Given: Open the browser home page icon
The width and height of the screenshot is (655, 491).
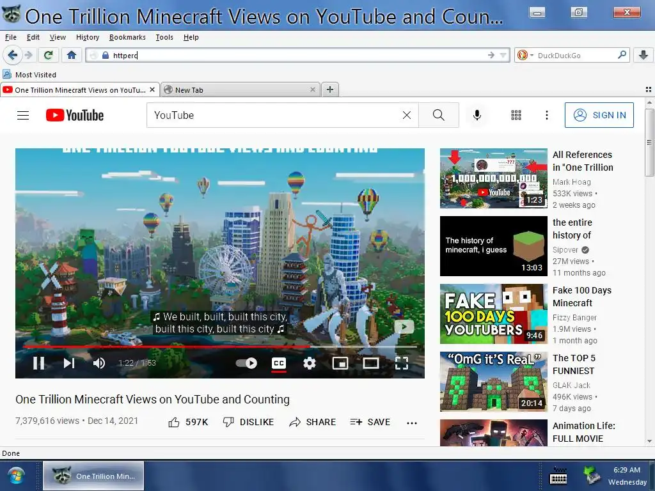Looking at the screenshot, I should (x=72, y=55).
